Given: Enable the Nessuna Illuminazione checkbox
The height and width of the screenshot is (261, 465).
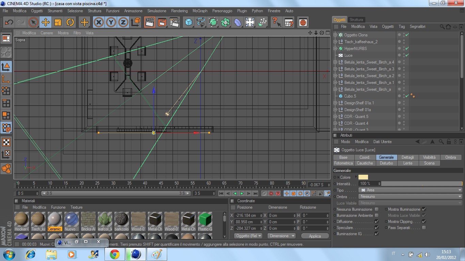Looking at the screenshot, I should tap(376, 209).
